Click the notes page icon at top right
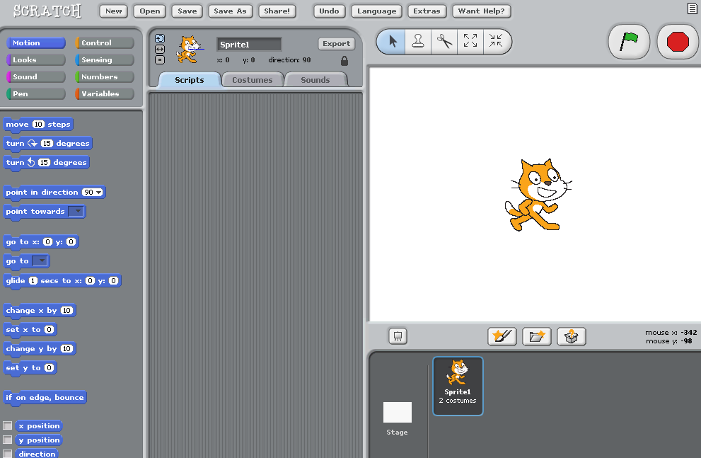This screenshot has width=701, height=458. click(692, 8)
